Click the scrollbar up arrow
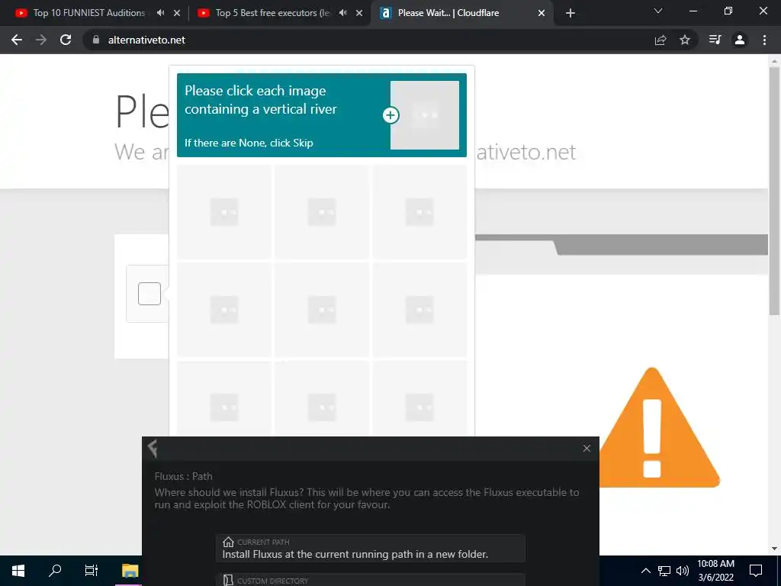 [774, 61]
